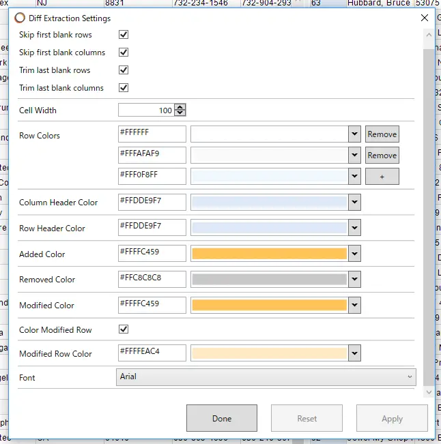The image size is (441, 444).
Task: Open dropdown for #FFFFFF row color
Action: pyautogui.click(x=354, y=134)
